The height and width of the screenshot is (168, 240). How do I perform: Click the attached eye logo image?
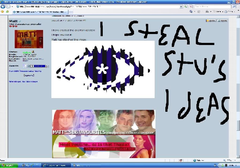click(x=103, y=69)
